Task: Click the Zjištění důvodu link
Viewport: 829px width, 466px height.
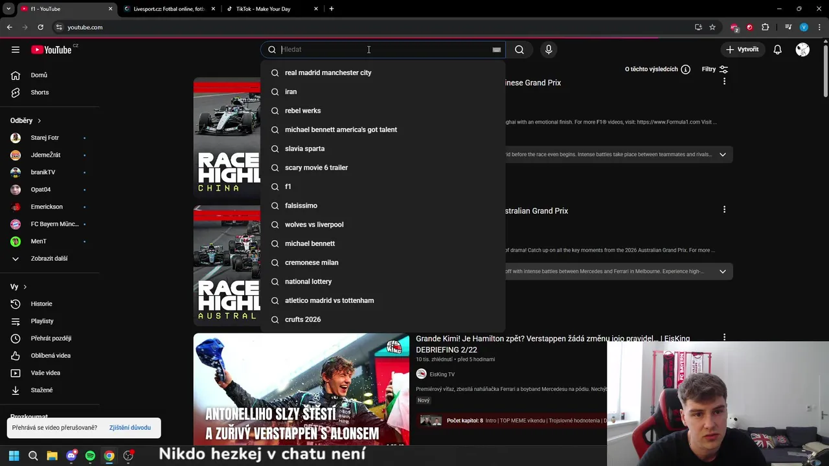Action: 130,428
